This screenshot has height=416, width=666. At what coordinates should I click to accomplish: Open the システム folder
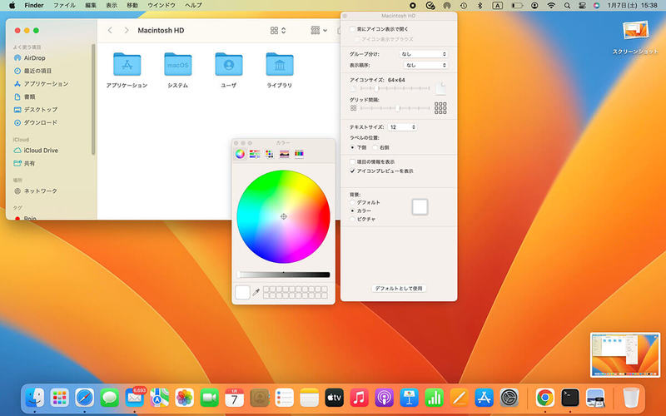[178, 71]
